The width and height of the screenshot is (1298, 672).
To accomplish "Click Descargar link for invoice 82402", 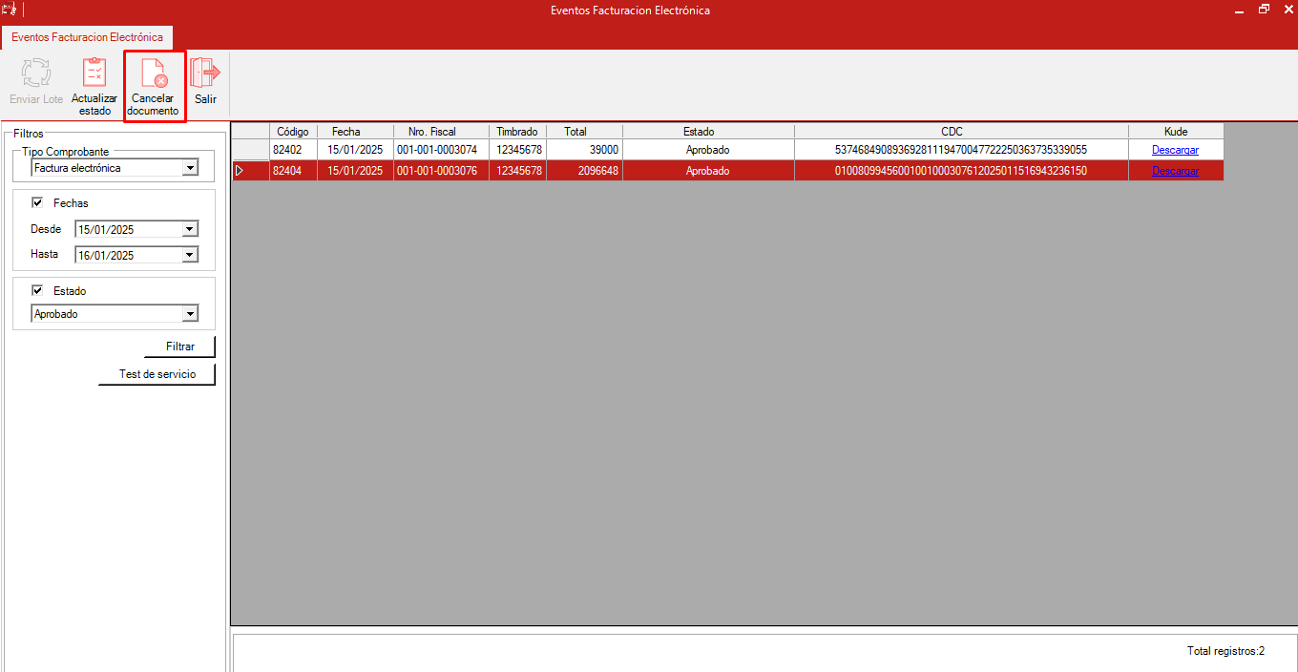I will click(x=1175, y=150).
